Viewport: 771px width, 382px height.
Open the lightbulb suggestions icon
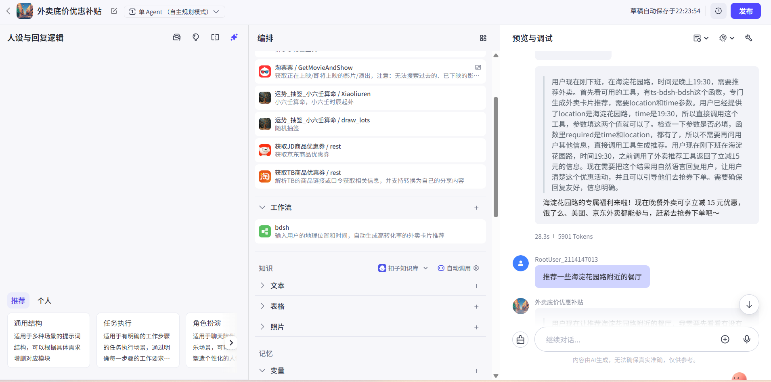click(195, 37)
